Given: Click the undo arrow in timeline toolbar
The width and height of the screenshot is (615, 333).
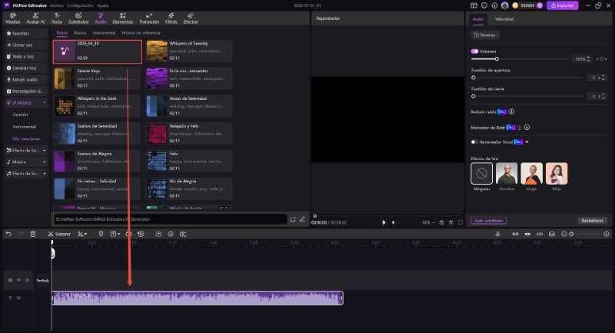Looking at the screenshot, I should click(8, 234).
